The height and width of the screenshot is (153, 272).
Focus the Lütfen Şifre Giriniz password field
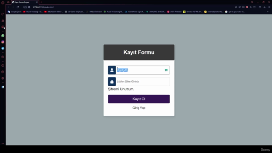click(143, 82)
